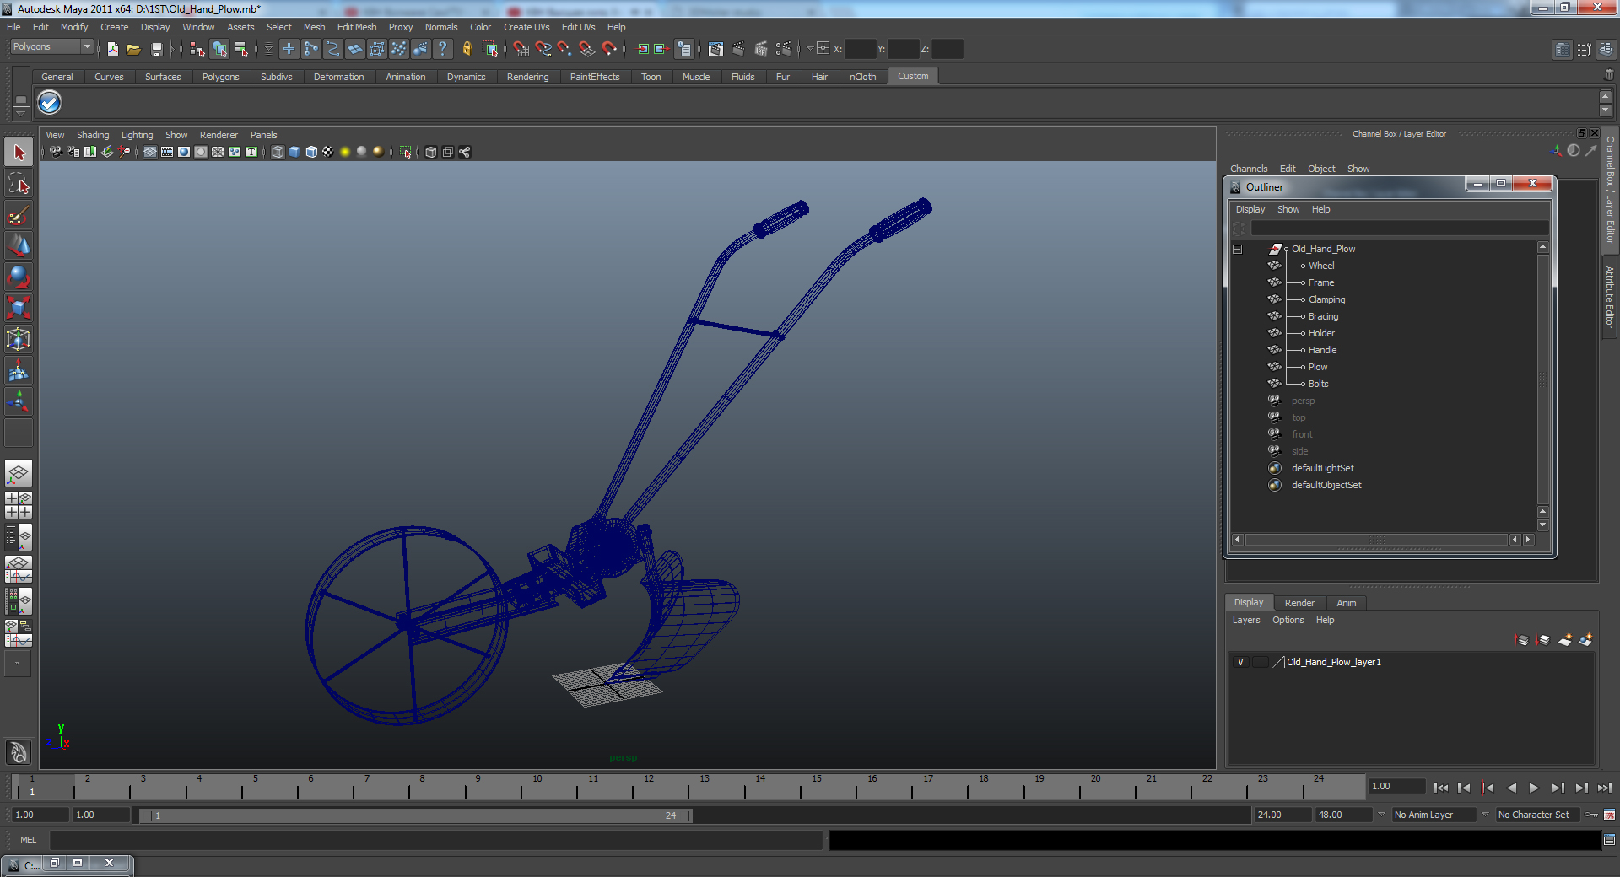The width and height of the screenshot is (1620, 877).
Task: Switch to four view layout
Action: pos(19,504)
